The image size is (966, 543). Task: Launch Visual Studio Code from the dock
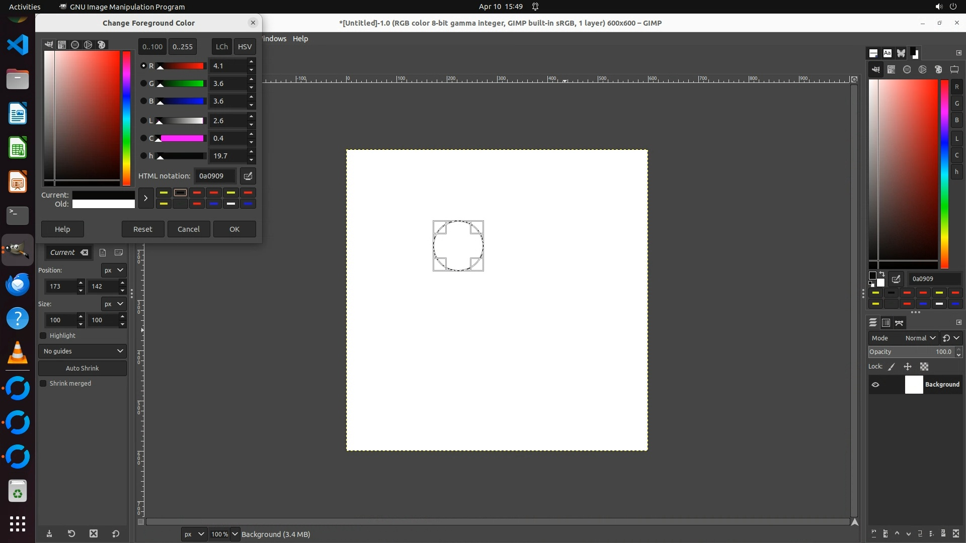18,45
